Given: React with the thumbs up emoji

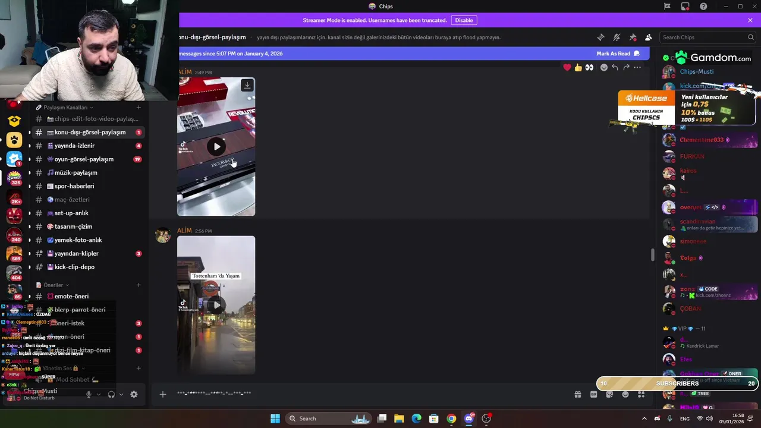Looking at the screenshot, I should click(x=578, y=67).
